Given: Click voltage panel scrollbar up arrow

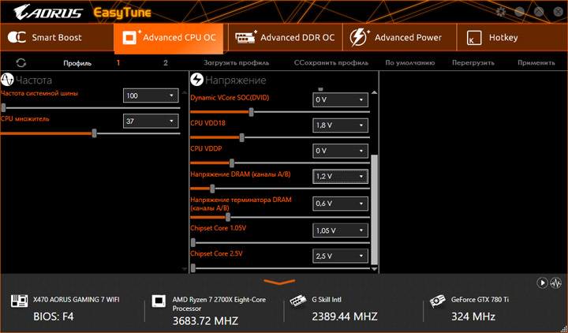Looking at the screenshot, I should tap(374, 93).
